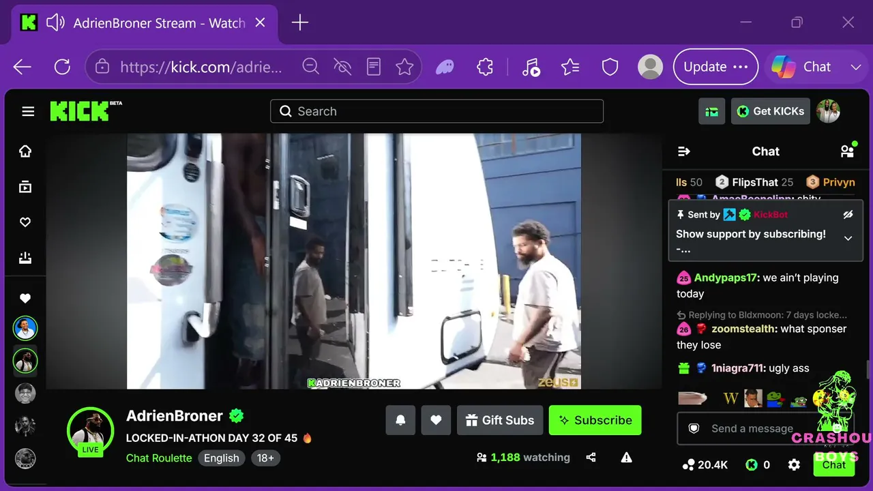873x491 pixels.
Task: Open the browser Extensions puzzle icon
Action: (485, 66)
